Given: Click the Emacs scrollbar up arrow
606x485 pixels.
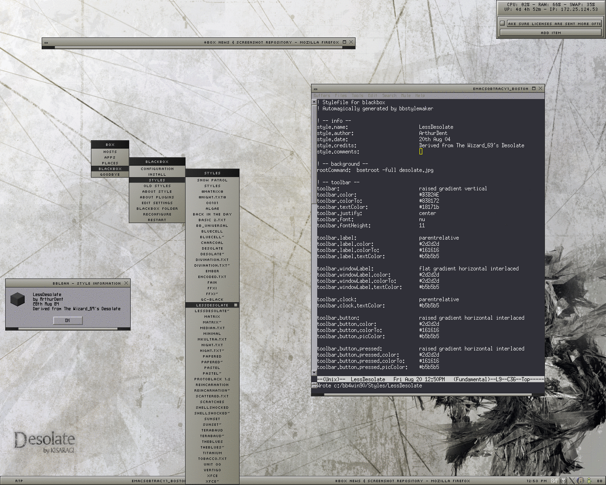Looking at the screenshot, I should 314,101.
